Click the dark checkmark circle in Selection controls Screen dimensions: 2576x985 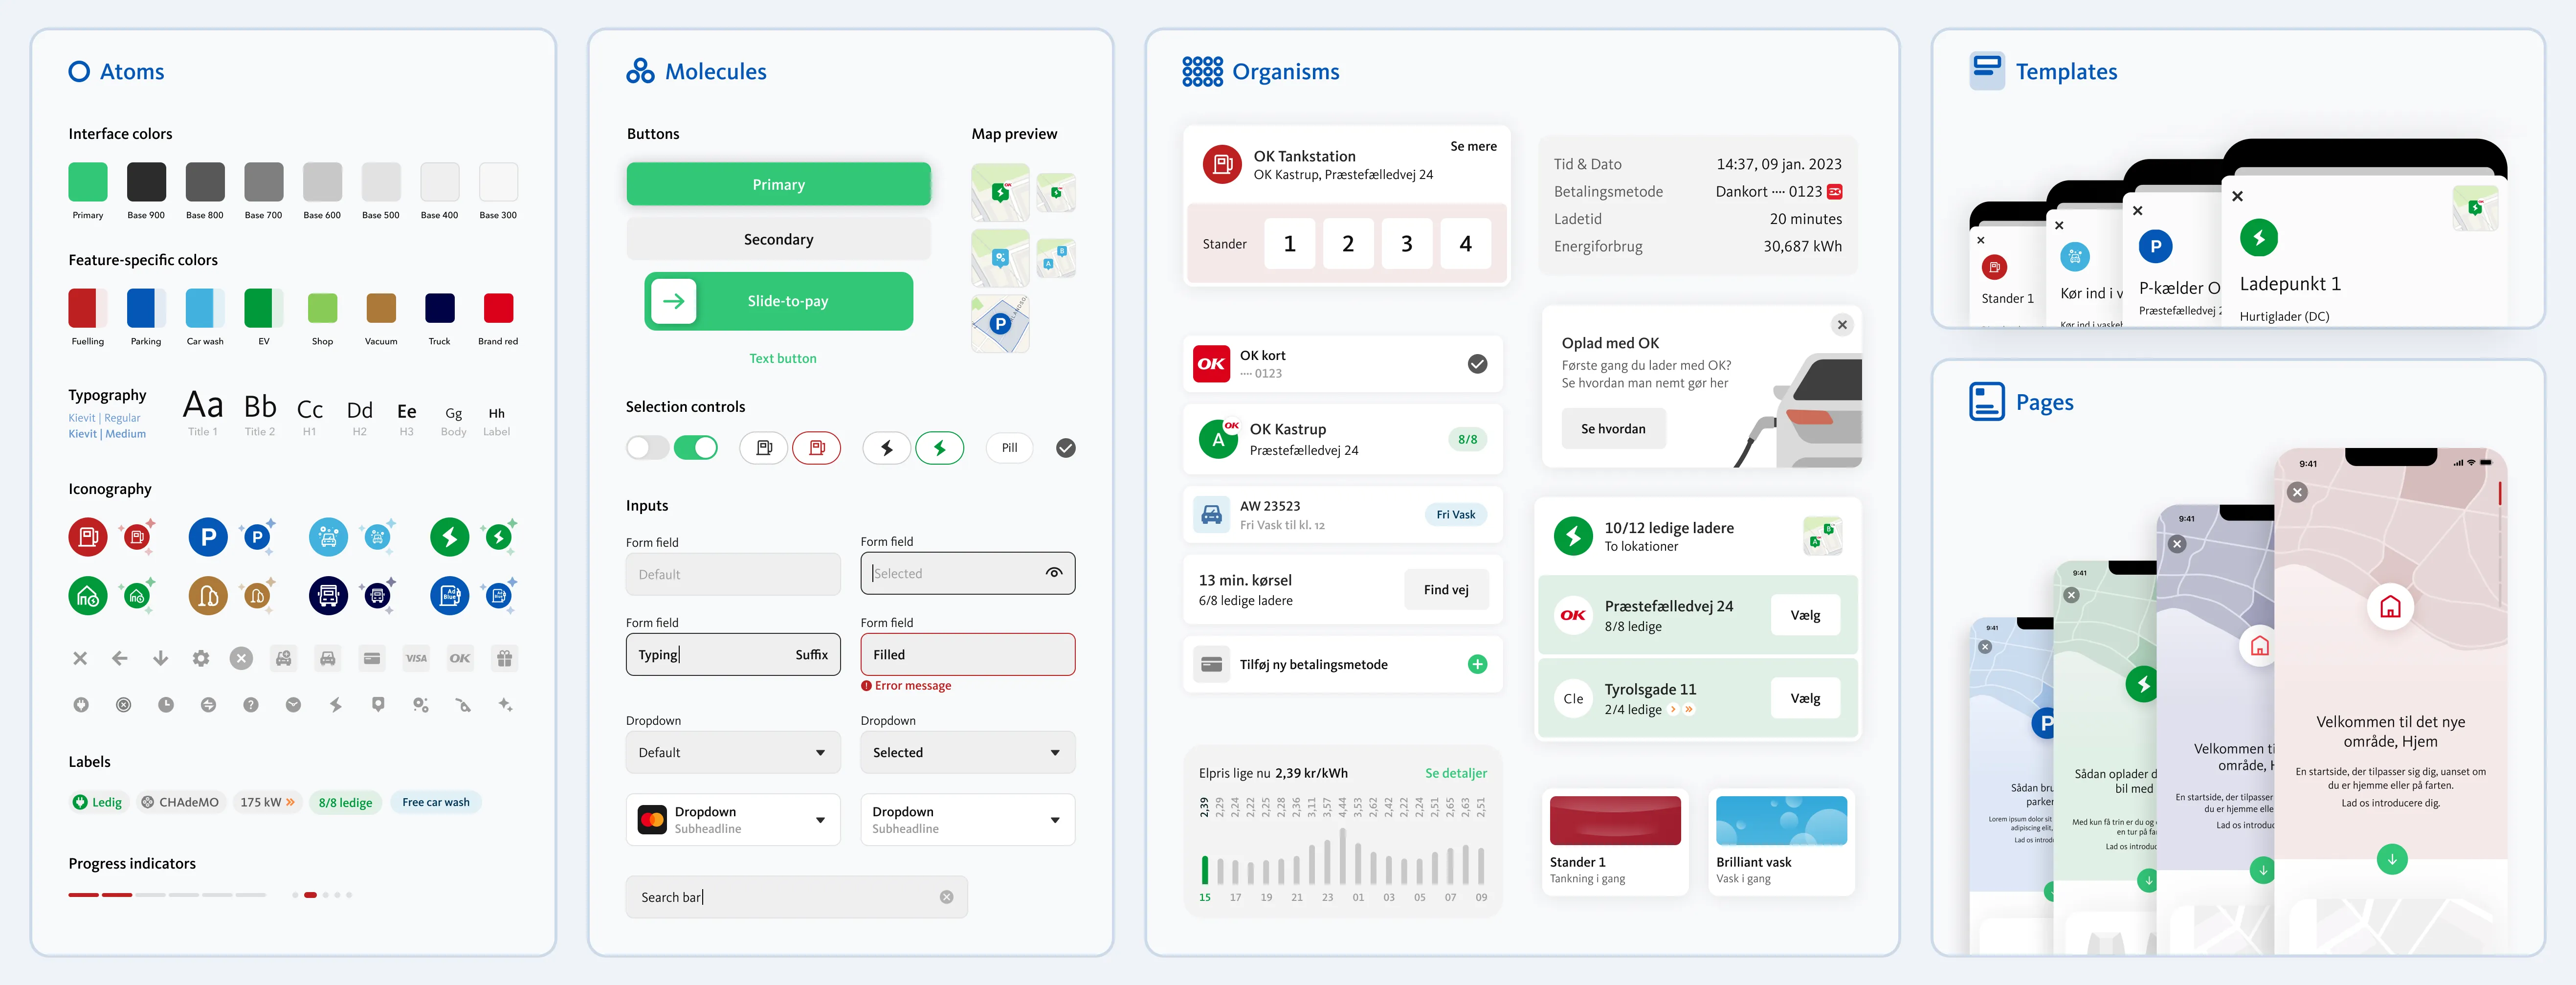1066,448
